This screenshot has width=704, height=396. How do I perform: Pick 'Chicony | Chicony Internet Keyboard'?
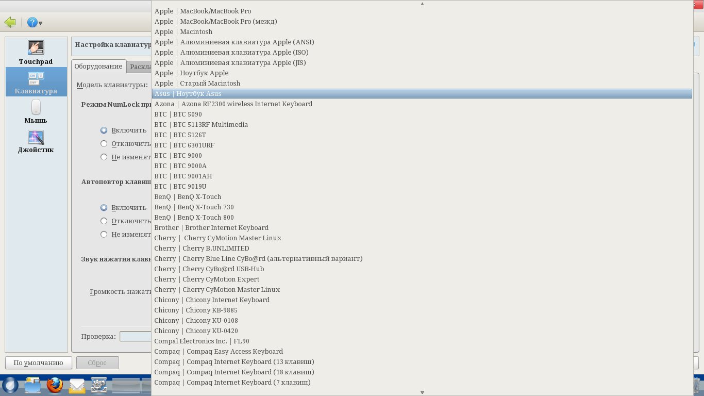[x=422, y=300]
